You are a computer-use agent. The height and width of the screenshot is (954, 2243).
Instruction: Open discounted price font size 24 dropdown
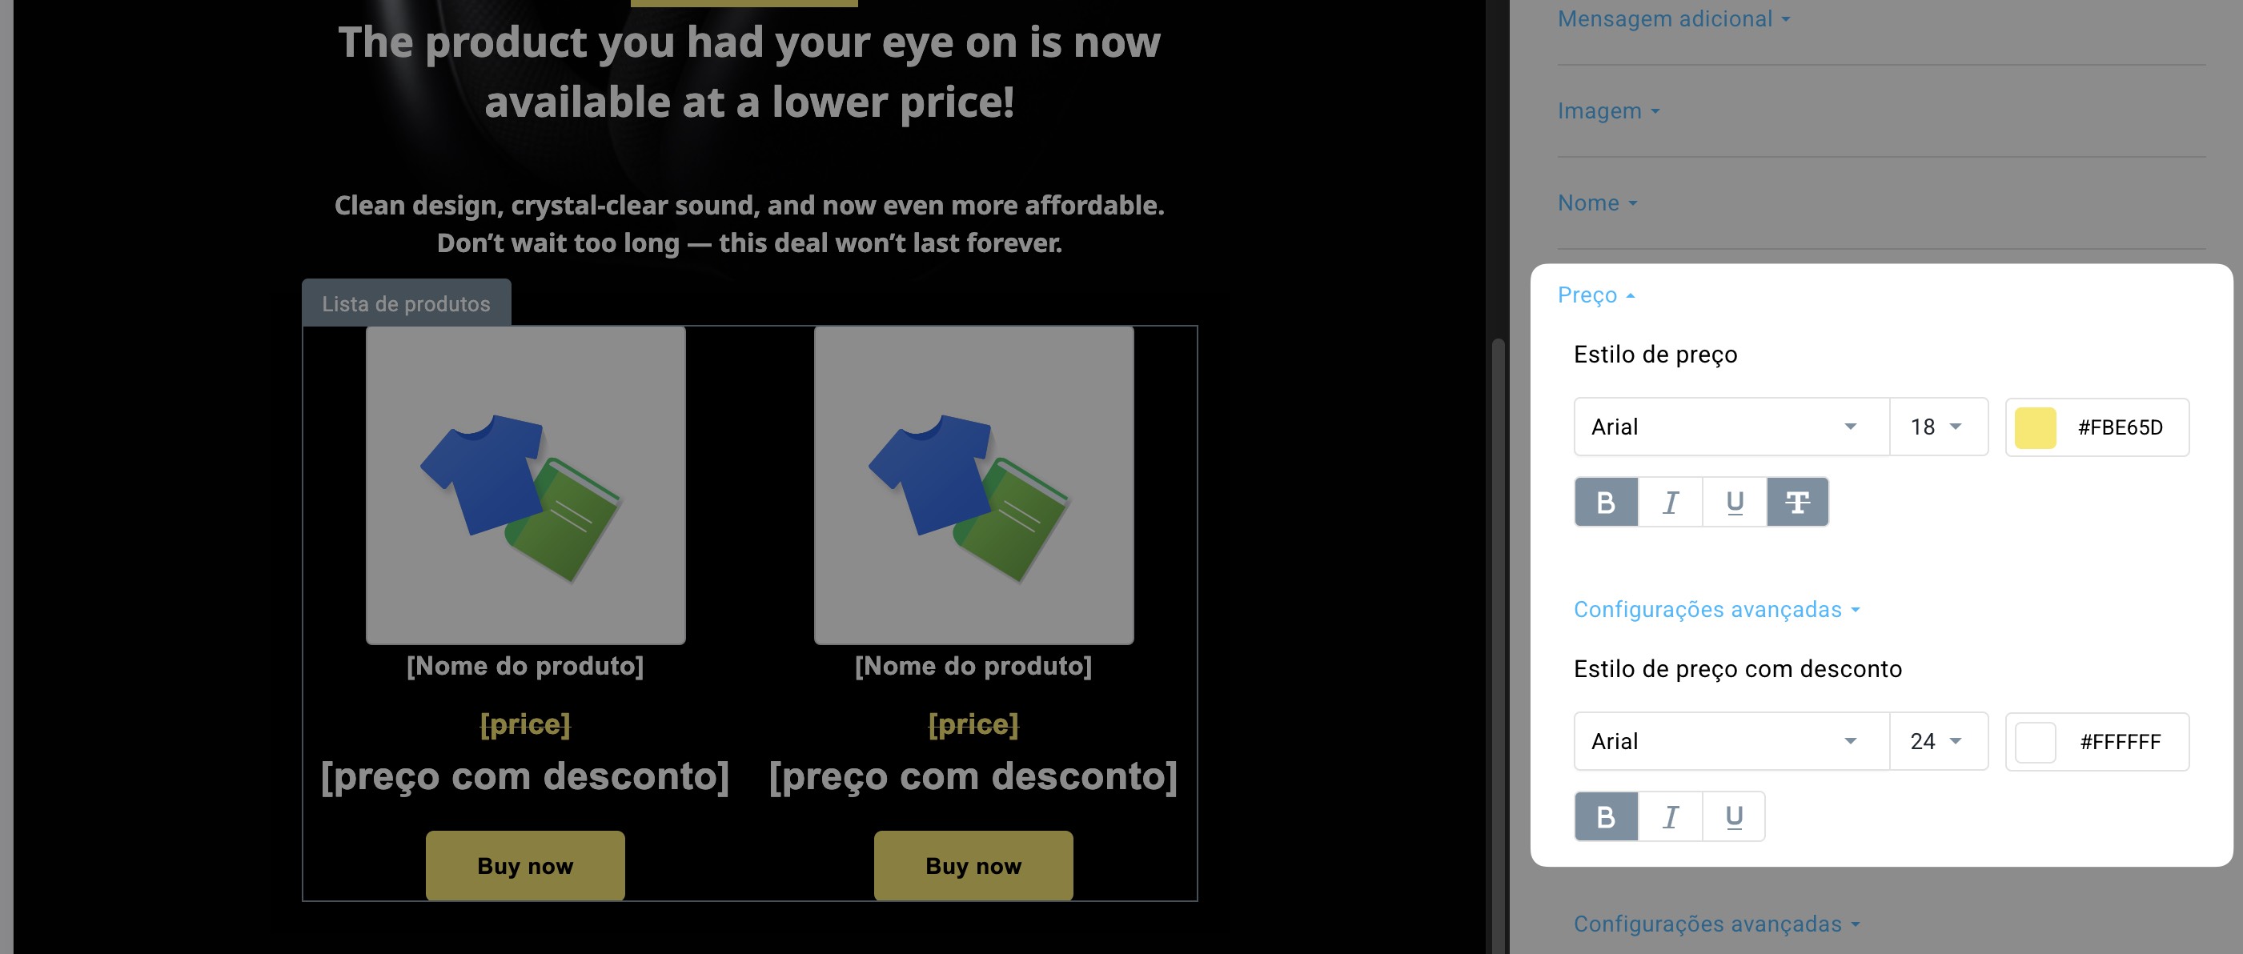coord(1938,741)
